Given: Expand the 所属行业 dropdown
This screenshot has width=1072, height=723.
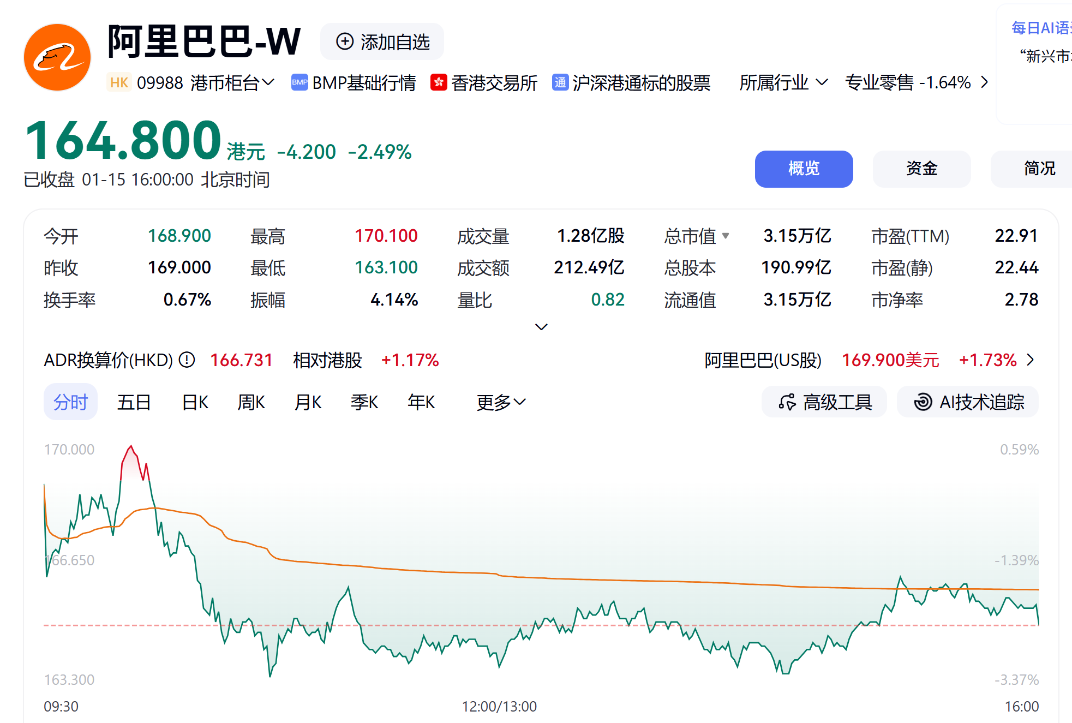Looking at the screenshot, I should (x=783, y=82).
